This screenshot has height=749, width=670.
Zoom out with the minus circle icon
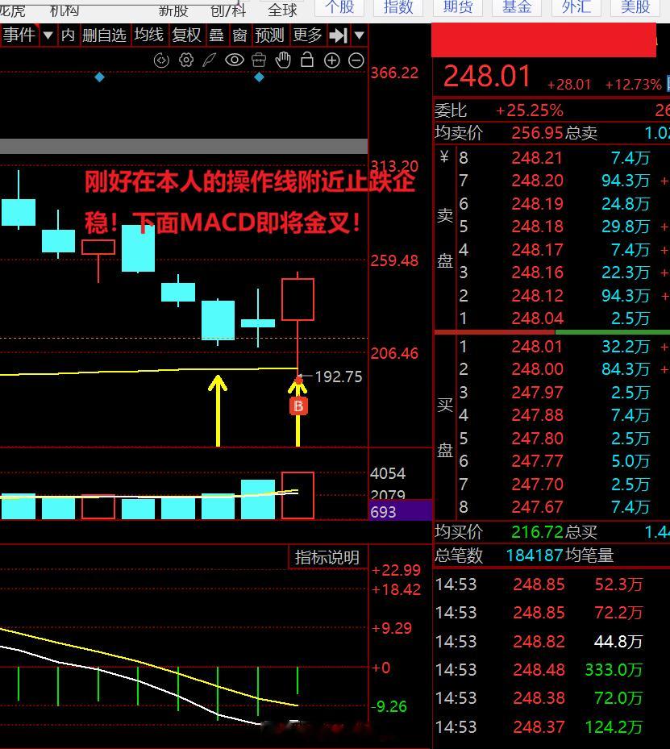tap(356, 60)
